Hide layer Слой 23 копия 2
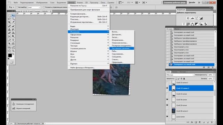The image size is (223, 125). pyautogui.click(x=167, y=88)
